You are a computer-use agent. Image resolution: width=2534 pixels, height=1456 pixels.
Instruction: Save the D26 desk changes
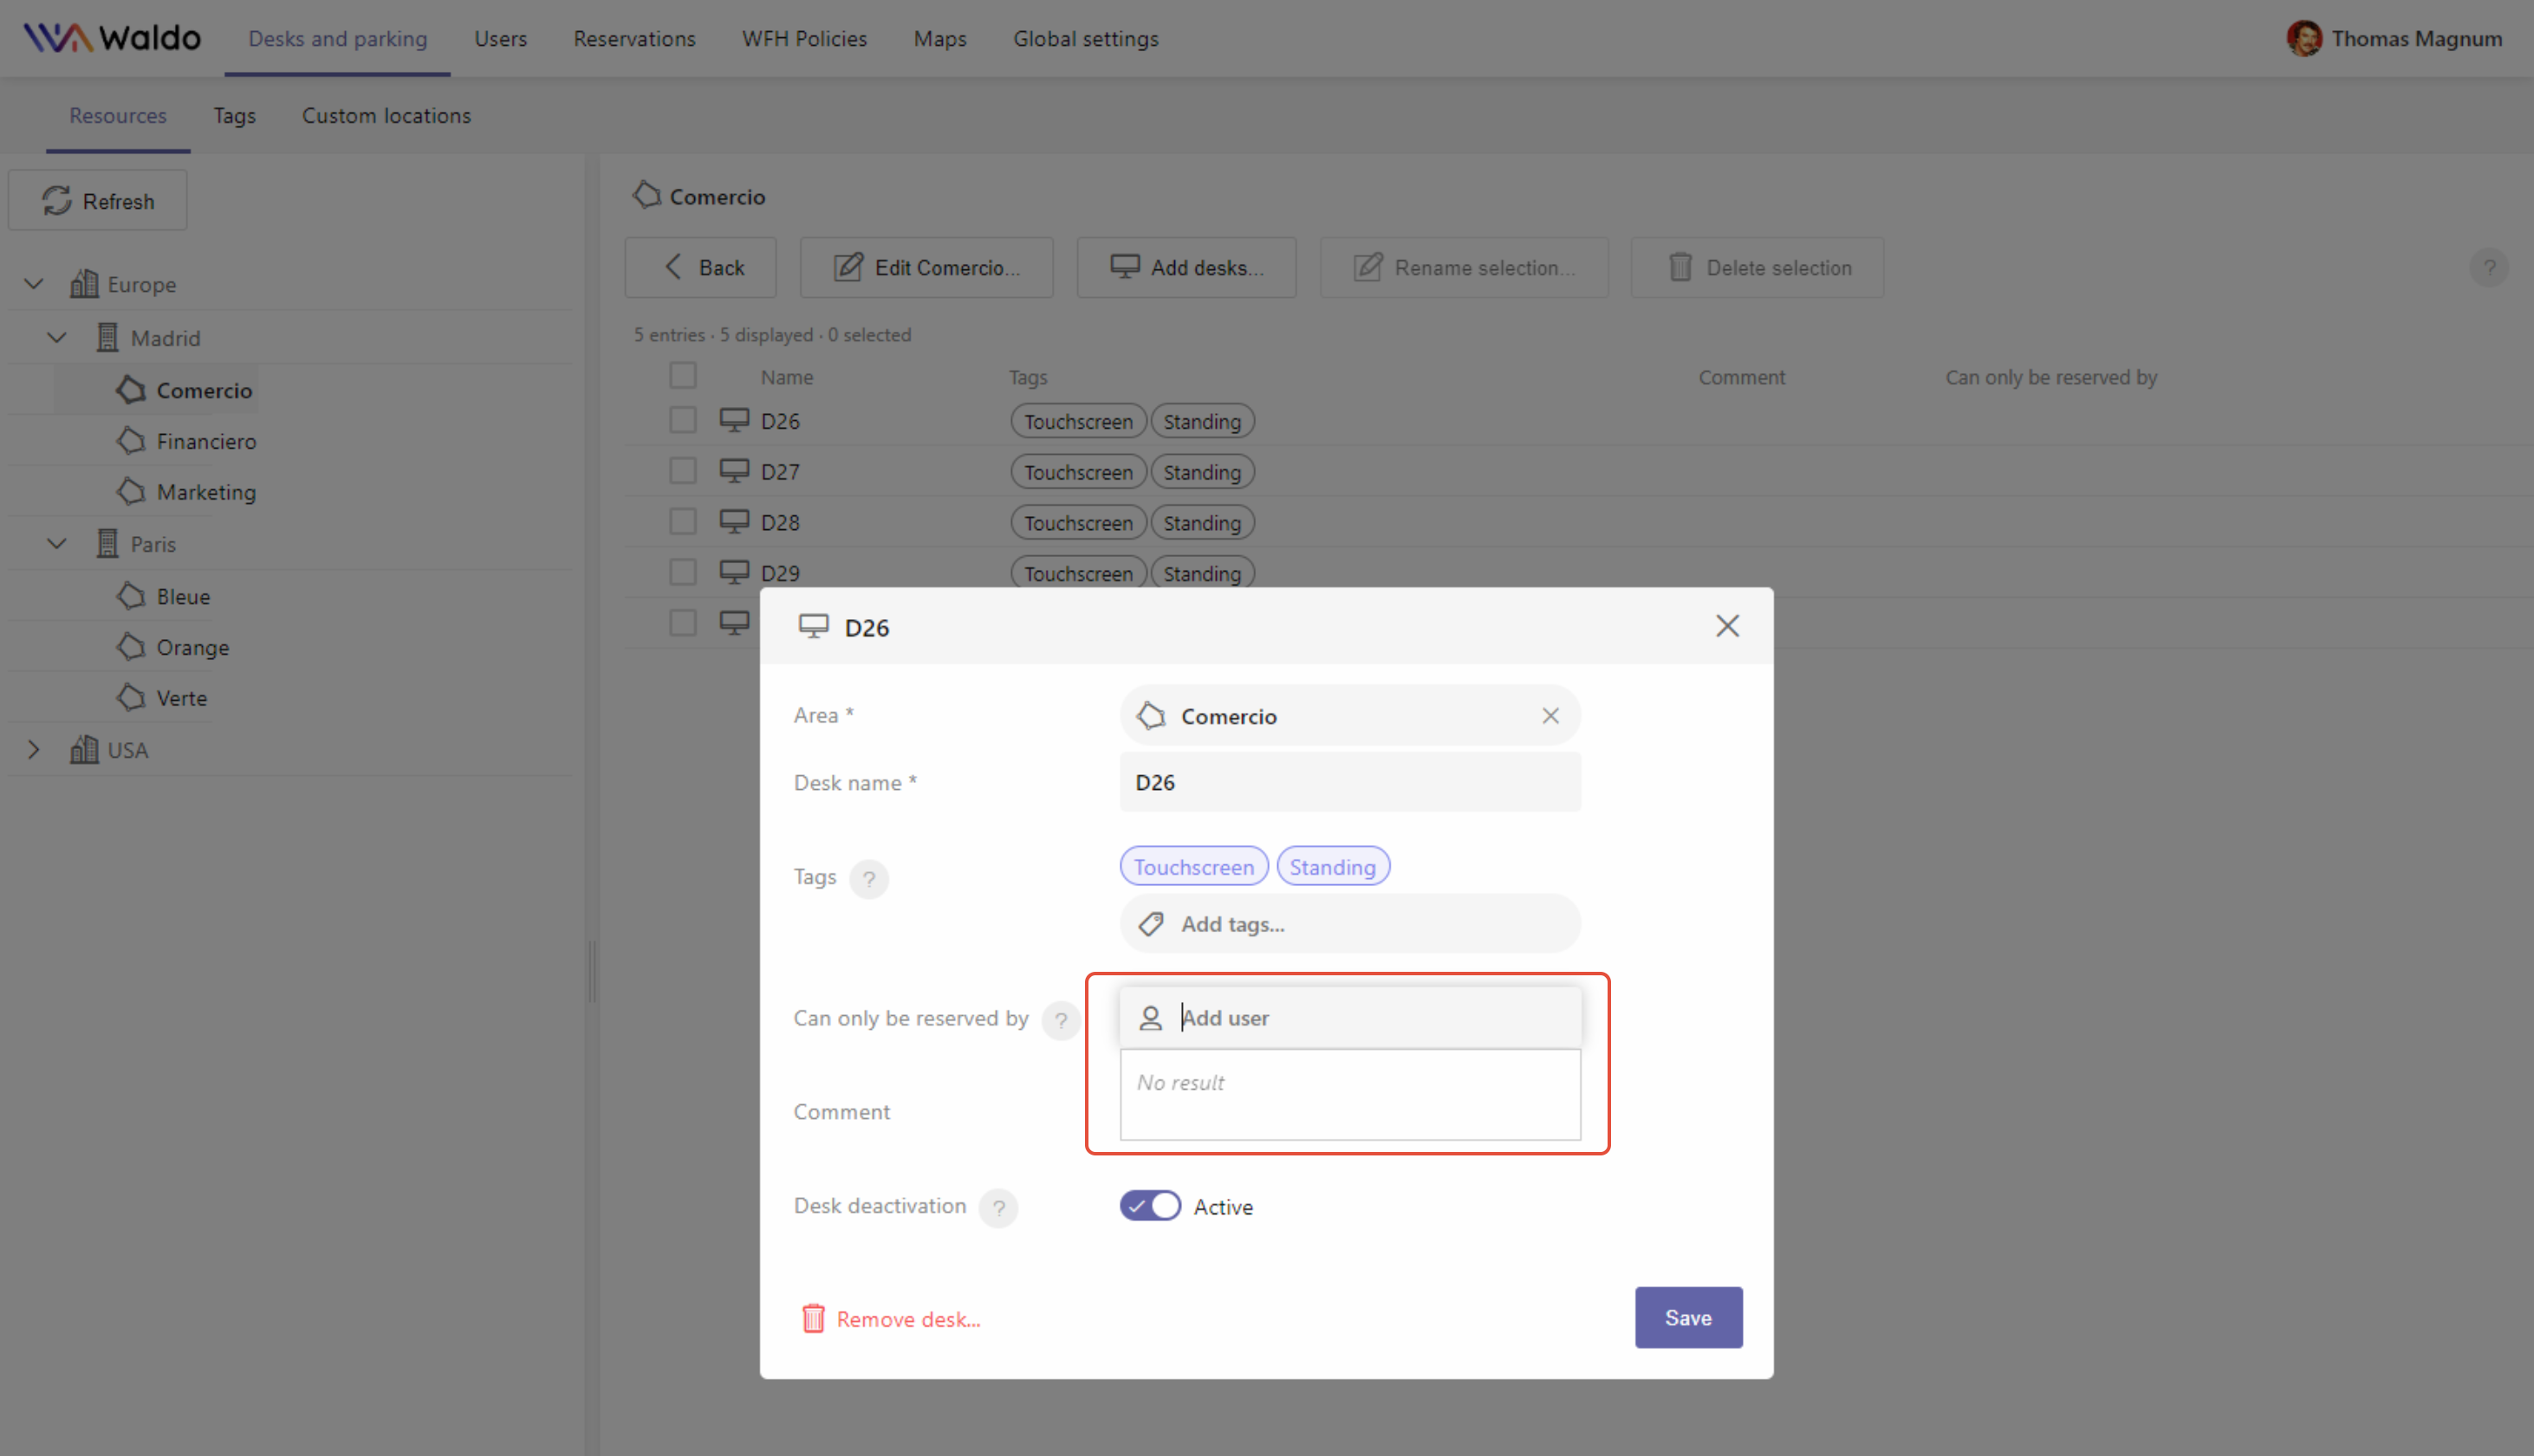coord(1689,1318)
